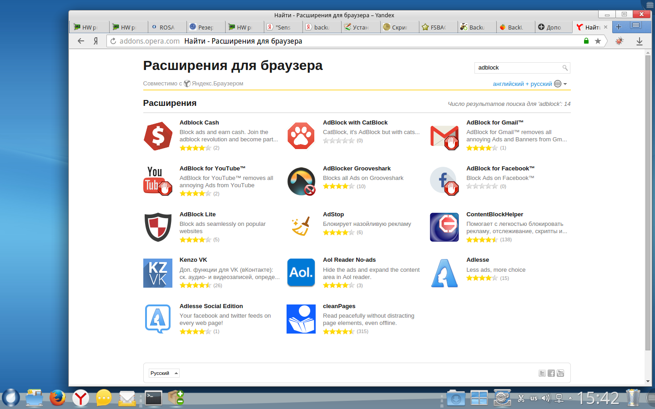The image size is (655, 409).
Task: Click the taskbar clock showing 15:42
Action: point(598,398)
